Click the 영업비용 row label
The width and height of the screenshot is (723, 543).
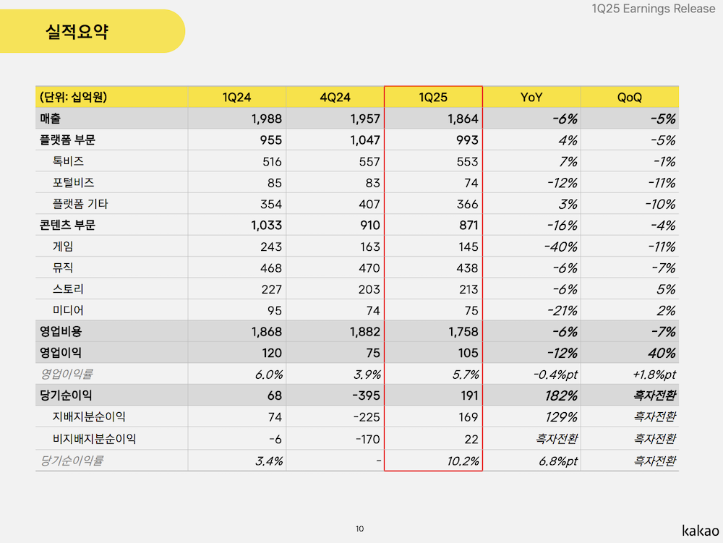click(61, 331)
